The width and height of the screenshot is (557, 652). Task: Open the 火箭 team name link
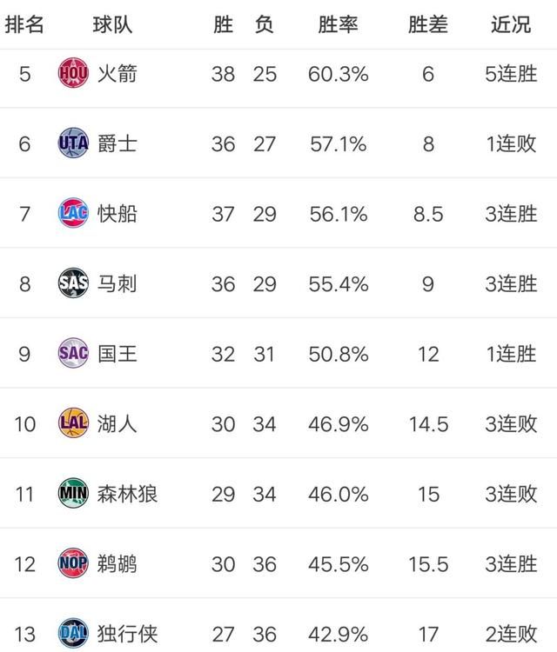click(117, 74)
